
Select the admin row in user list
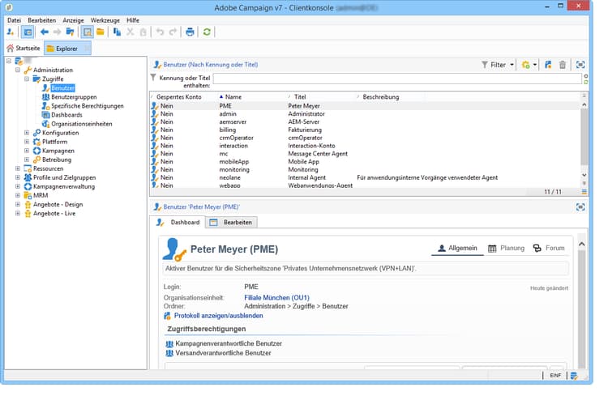(x=365, y=114)
